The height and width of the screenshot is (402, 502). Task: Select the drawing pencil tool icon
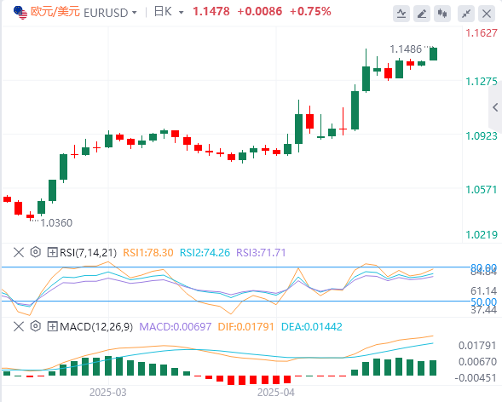pos(422,14)
